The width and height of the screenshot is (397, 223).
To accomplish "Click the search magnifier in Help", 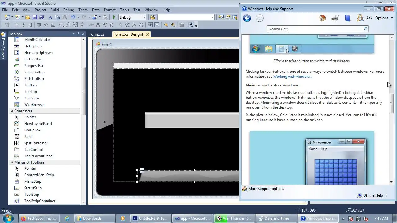I will 365,29.
